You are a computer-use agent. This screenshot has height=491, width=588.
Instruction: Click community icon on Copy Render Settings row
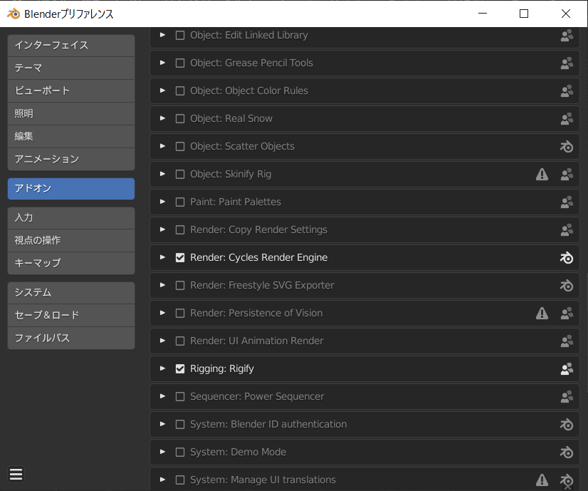[567, 229]
